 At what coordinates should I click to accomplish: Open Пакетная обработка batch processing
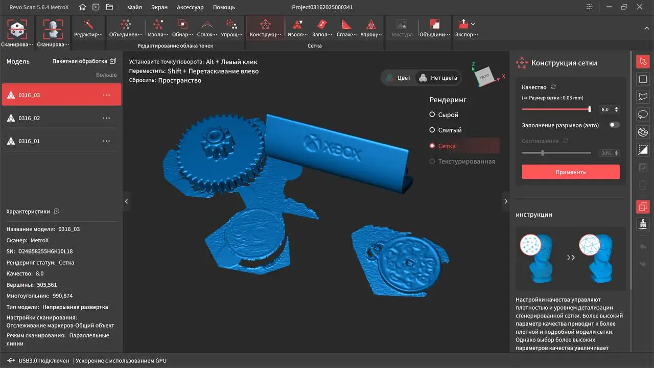pos(84,61)
